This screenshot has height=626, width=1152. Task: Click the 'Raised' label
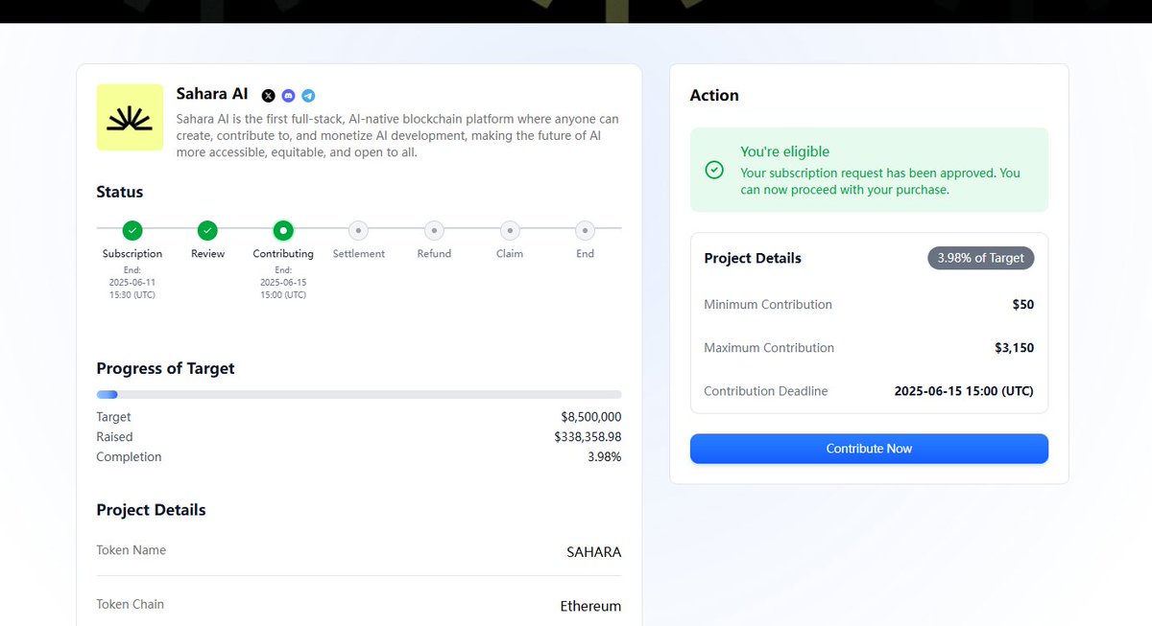coord(114,437)
